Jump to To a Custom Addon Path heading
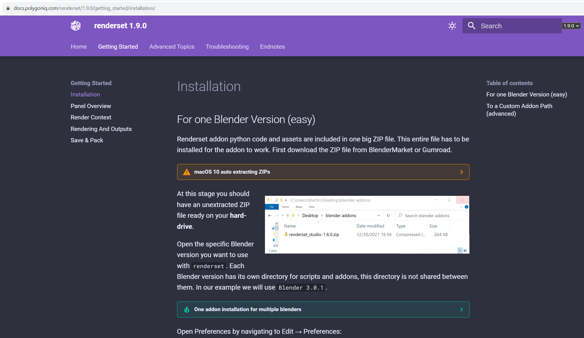 coord(519,110)
